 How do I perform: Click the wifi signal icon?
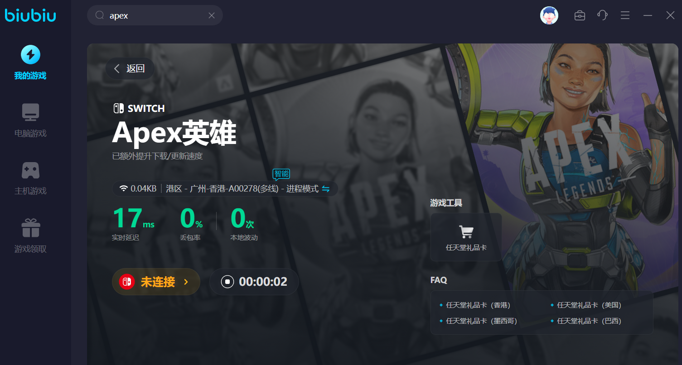point(124,188)
